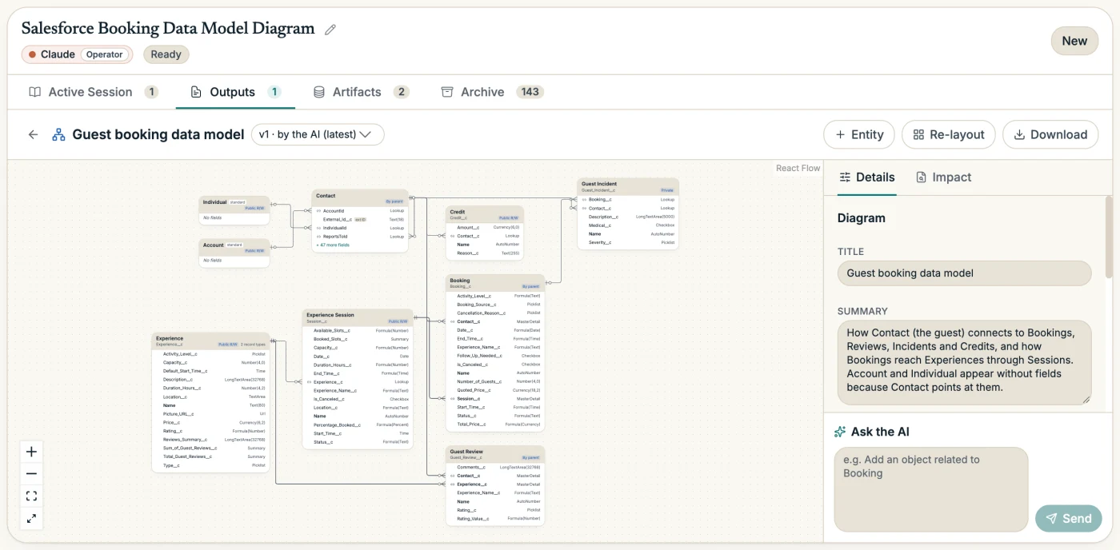Click the New button

click(1074, 41)
